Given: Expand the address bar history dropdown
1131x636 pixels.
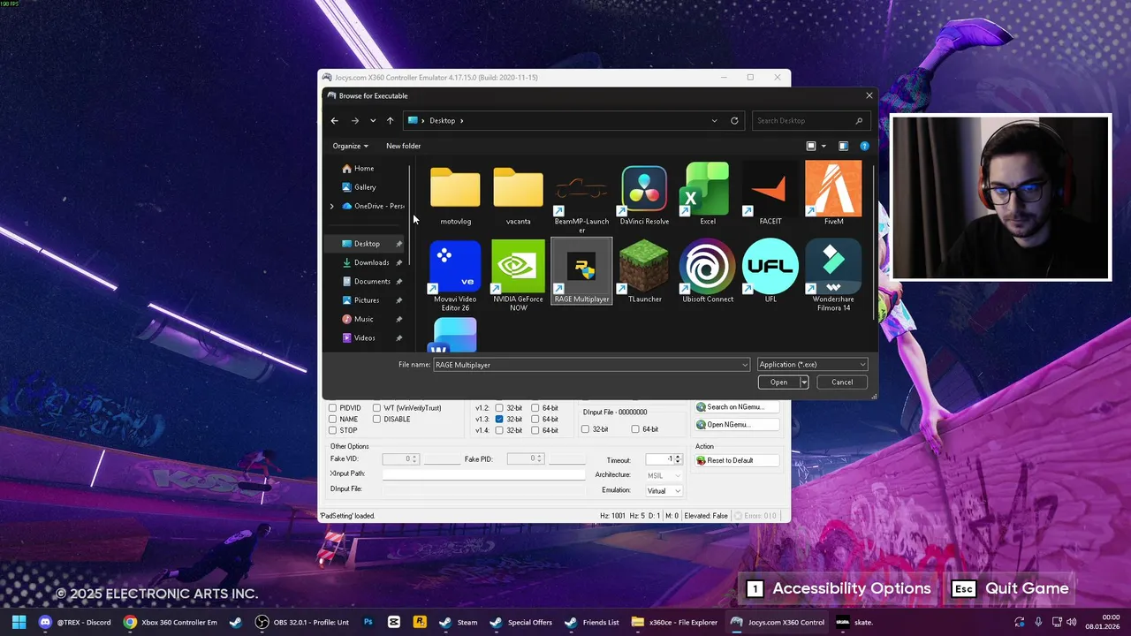Looking at the screenshot, I should point(714,120).
